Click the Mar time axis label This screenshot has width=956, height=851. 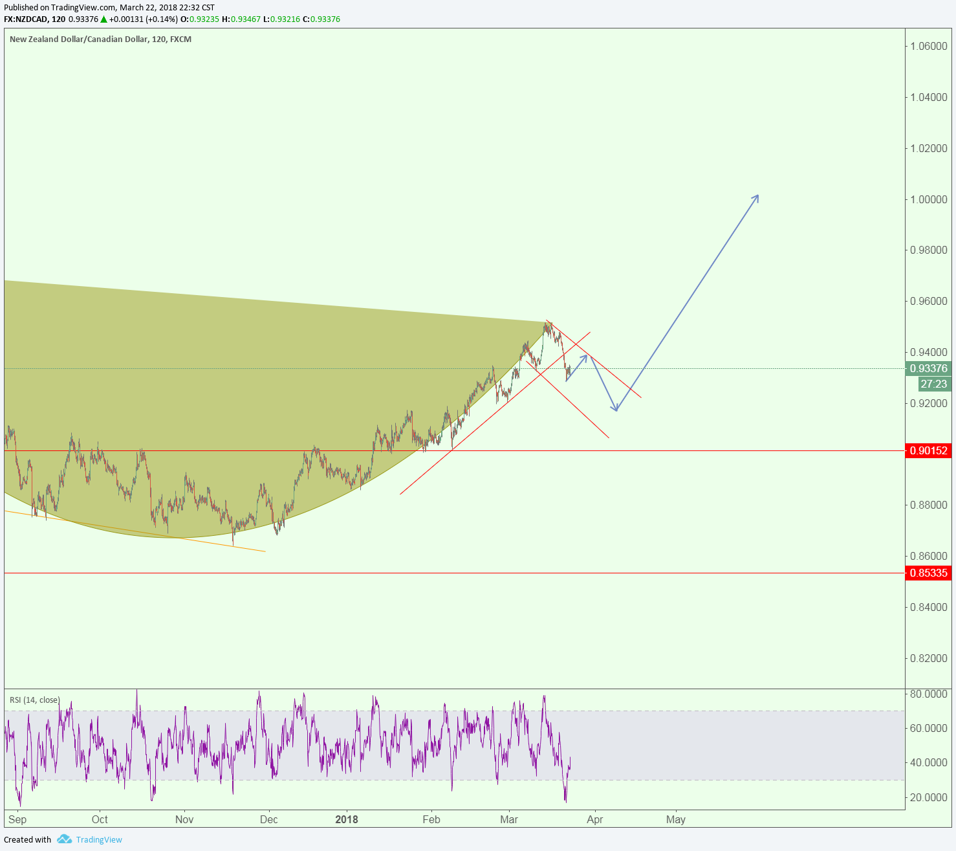tap(509, 819)
